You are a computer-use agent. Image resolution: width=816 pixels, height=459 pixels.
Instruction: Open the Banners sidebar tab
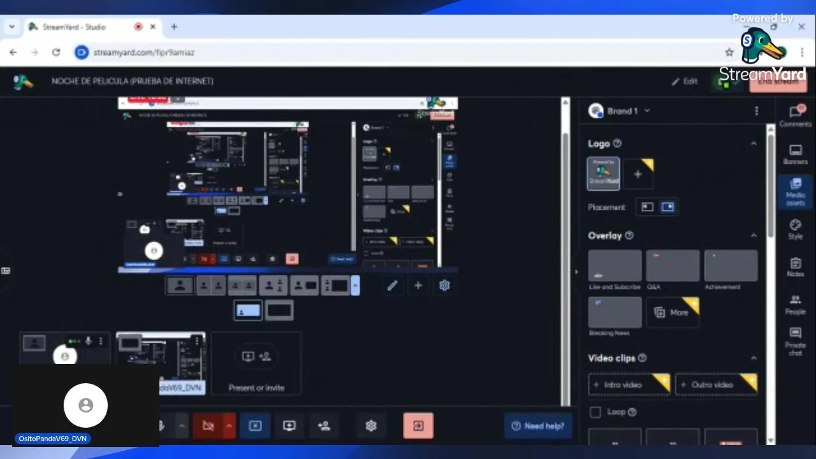[x=795, y=154]
